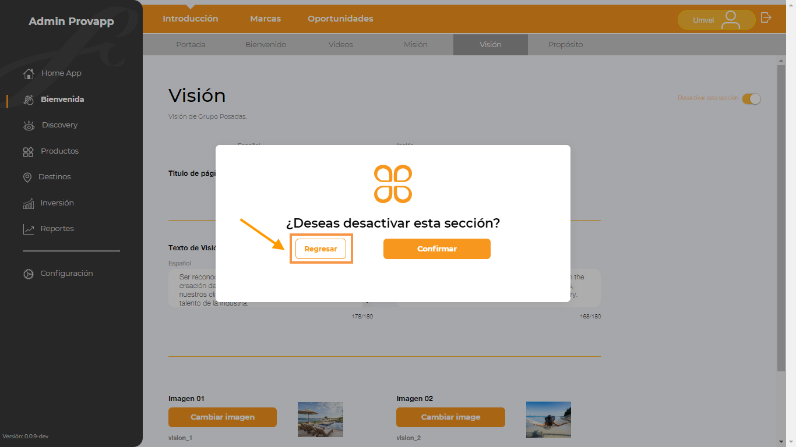Click the Productos grid icon

(28, 151)
